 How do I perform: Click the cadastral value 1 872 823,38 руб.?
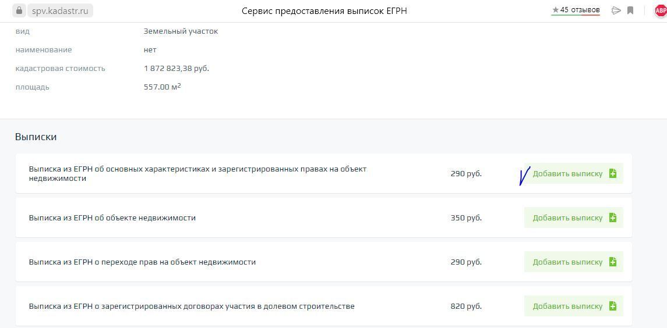pyautogui.click(x=176, y=68)
